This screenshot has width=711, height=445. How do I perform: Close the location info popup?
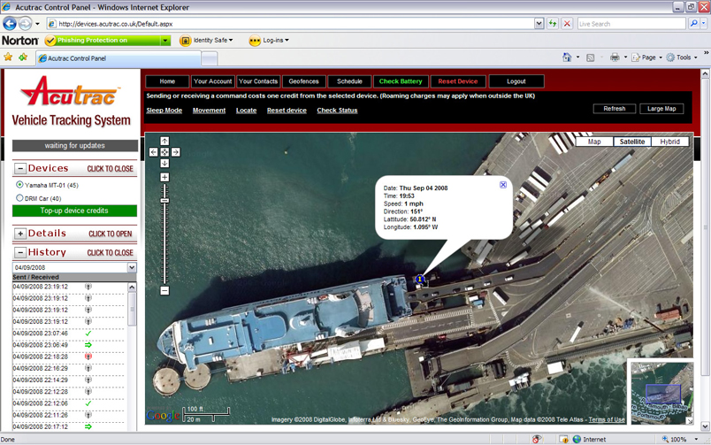pos(503,185)
